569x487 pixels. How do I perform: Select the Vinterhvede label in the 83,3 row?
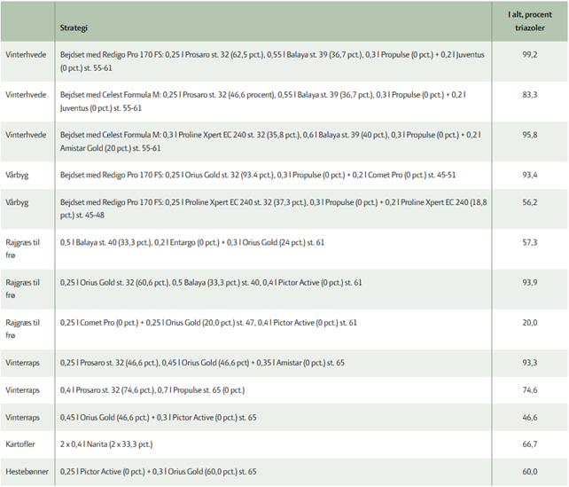point(26,95)
